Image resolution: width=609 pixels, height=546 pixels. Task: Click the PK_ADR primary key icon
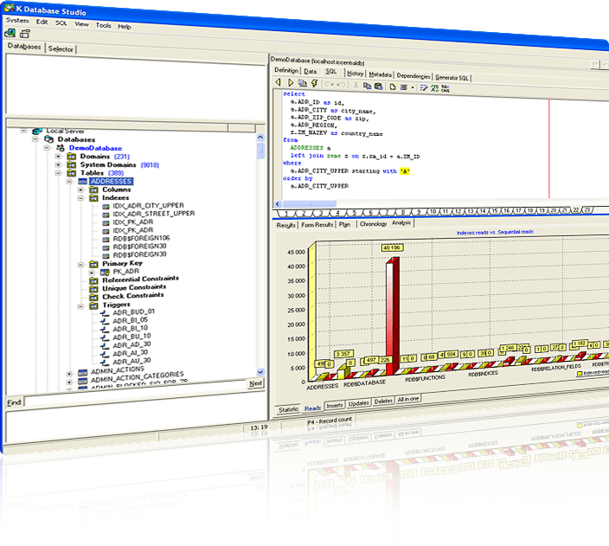pos(104,271)
